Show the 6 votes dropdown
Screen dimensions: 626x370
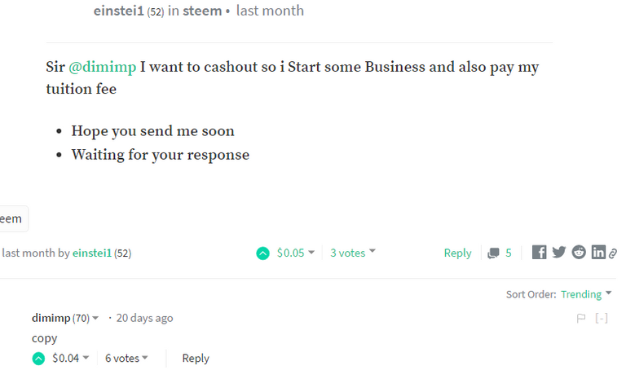tap(127, 358)
